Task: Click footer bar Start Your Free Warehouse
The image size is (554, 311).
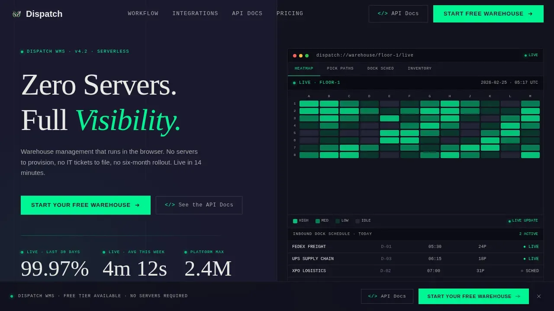Action: [x=473, y=296]
